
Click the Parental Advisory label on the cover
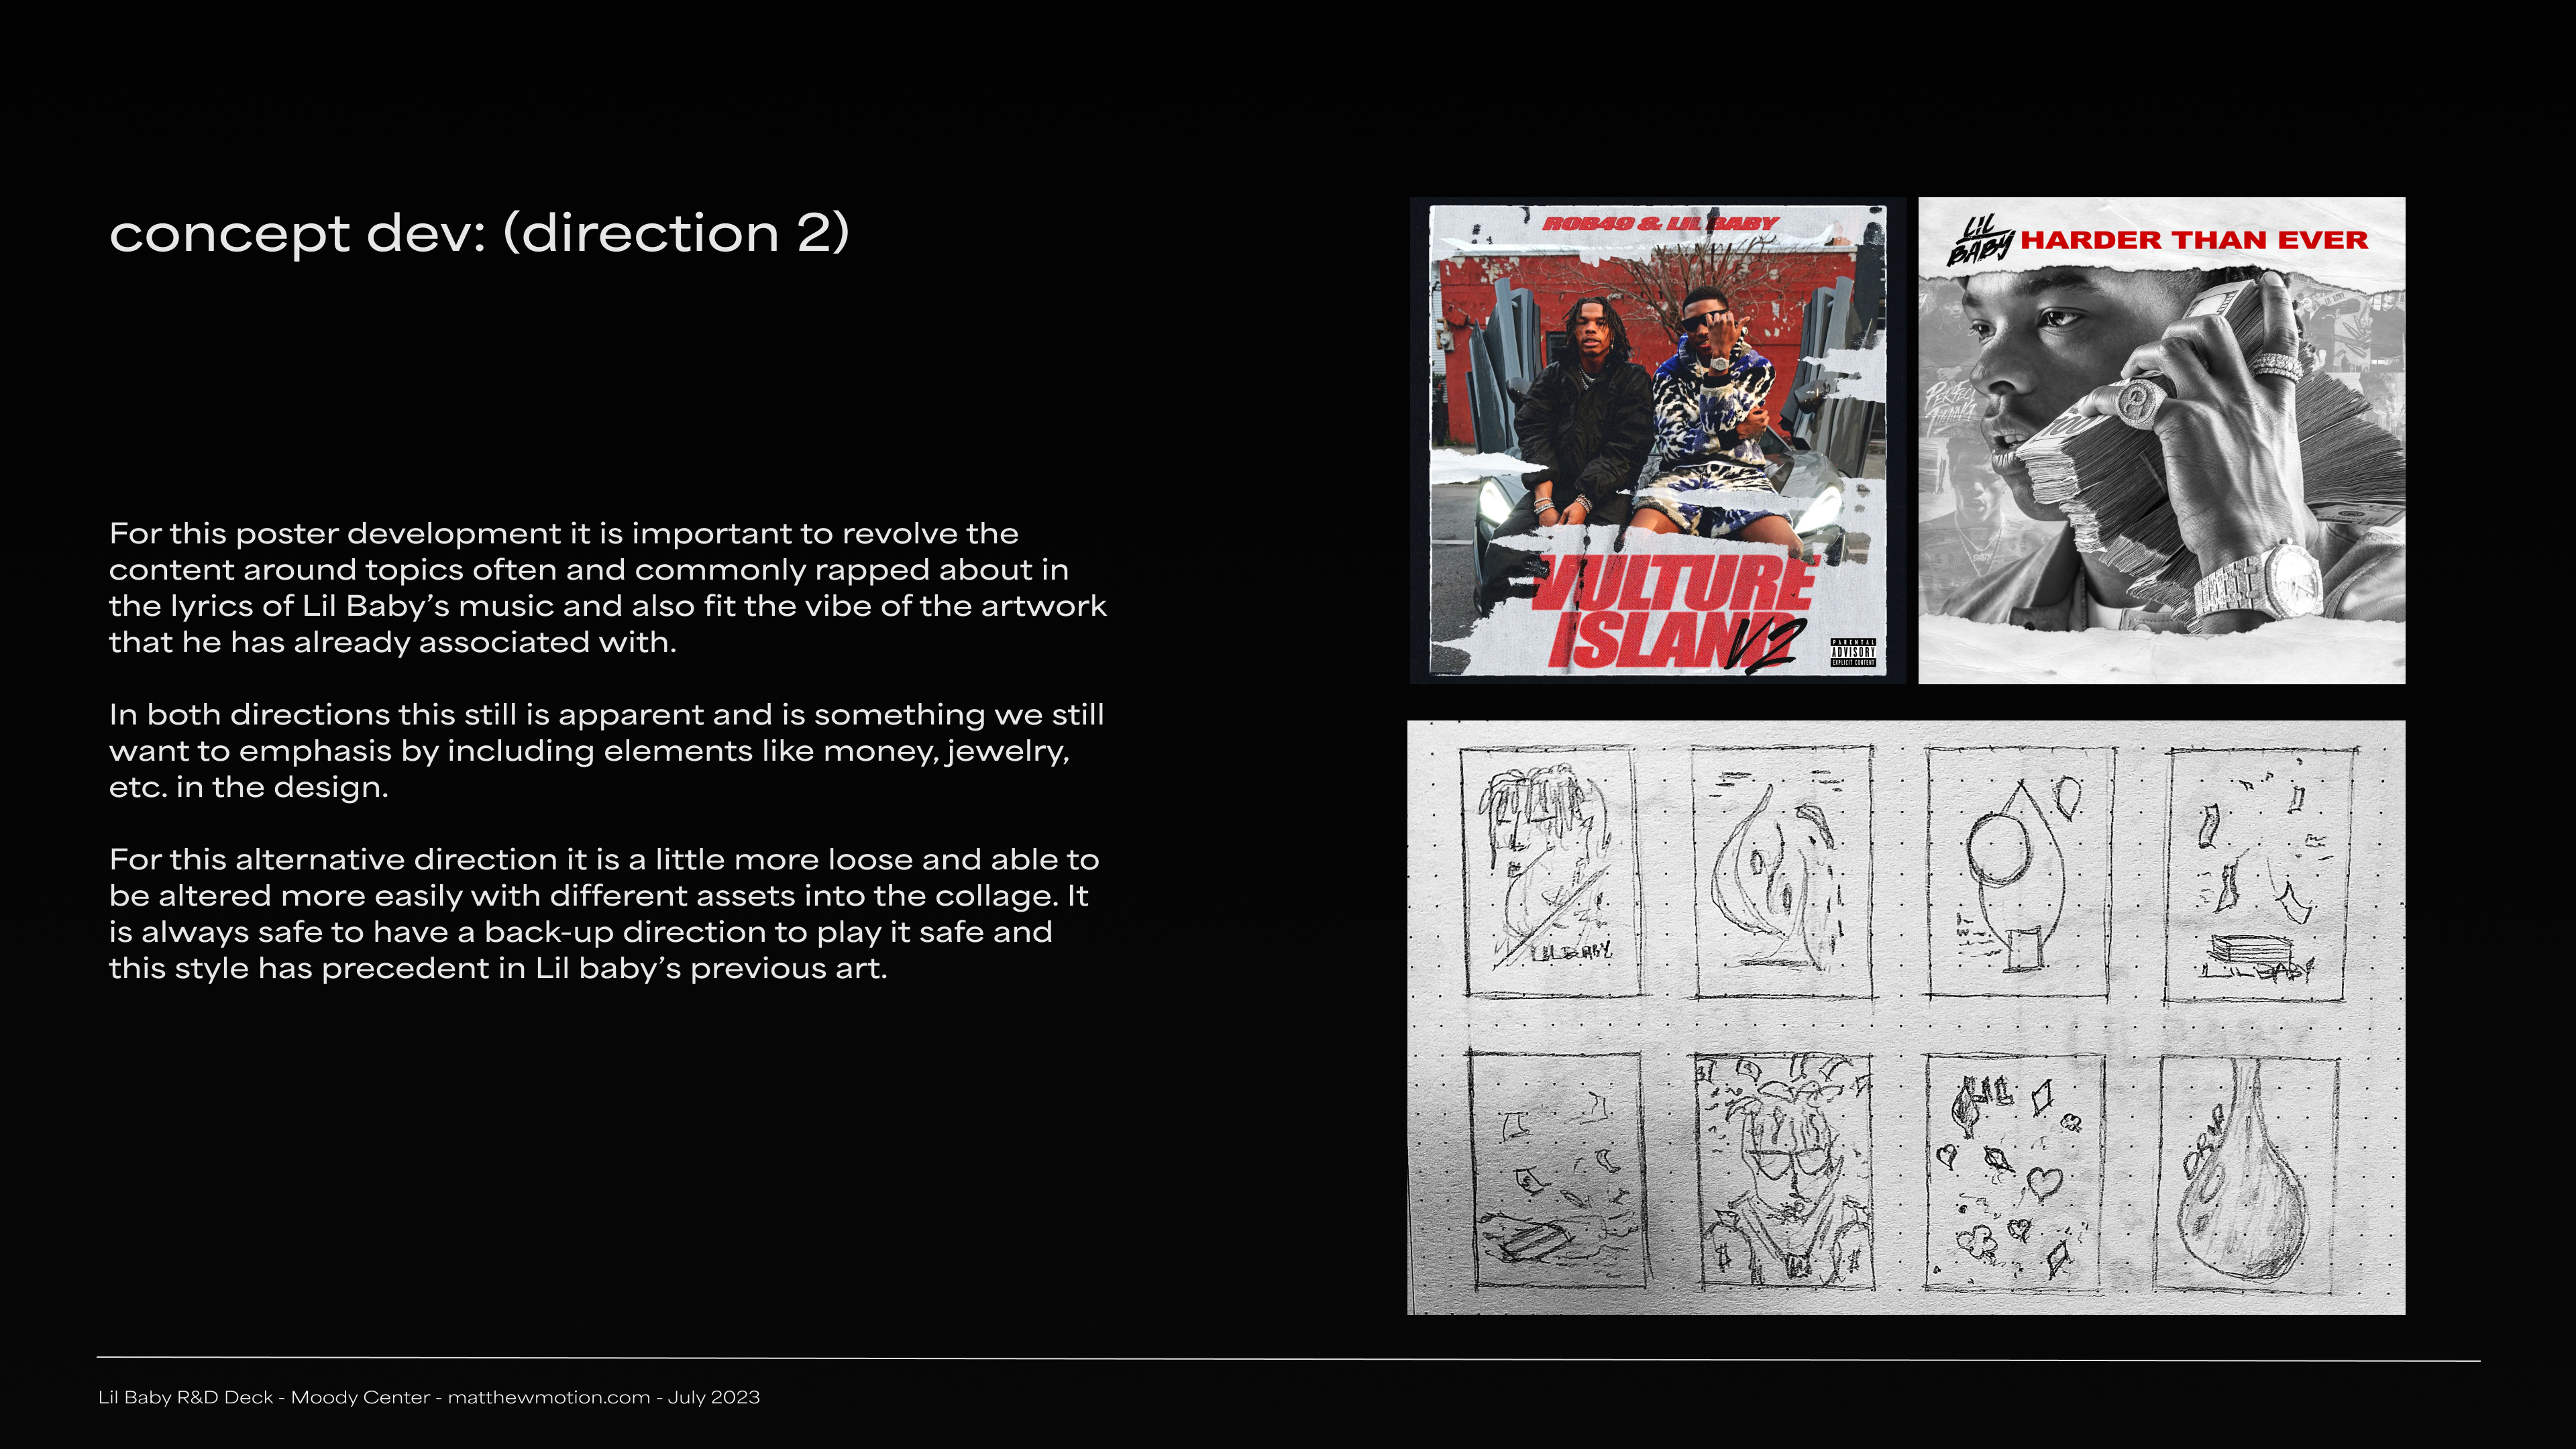(1853, 652)
